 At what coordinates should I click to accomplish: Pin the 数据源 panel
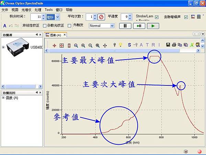(x=37, y=34)
